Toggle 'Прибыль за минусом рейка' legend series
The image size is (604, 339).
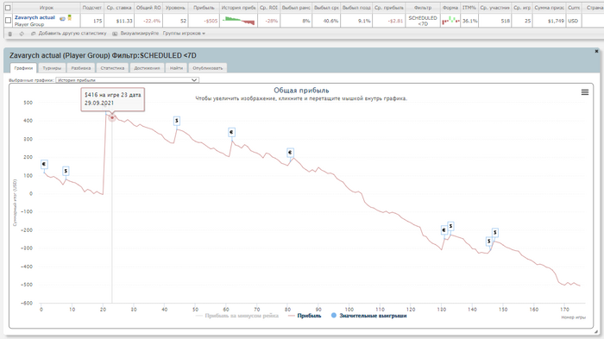(237, 316)
